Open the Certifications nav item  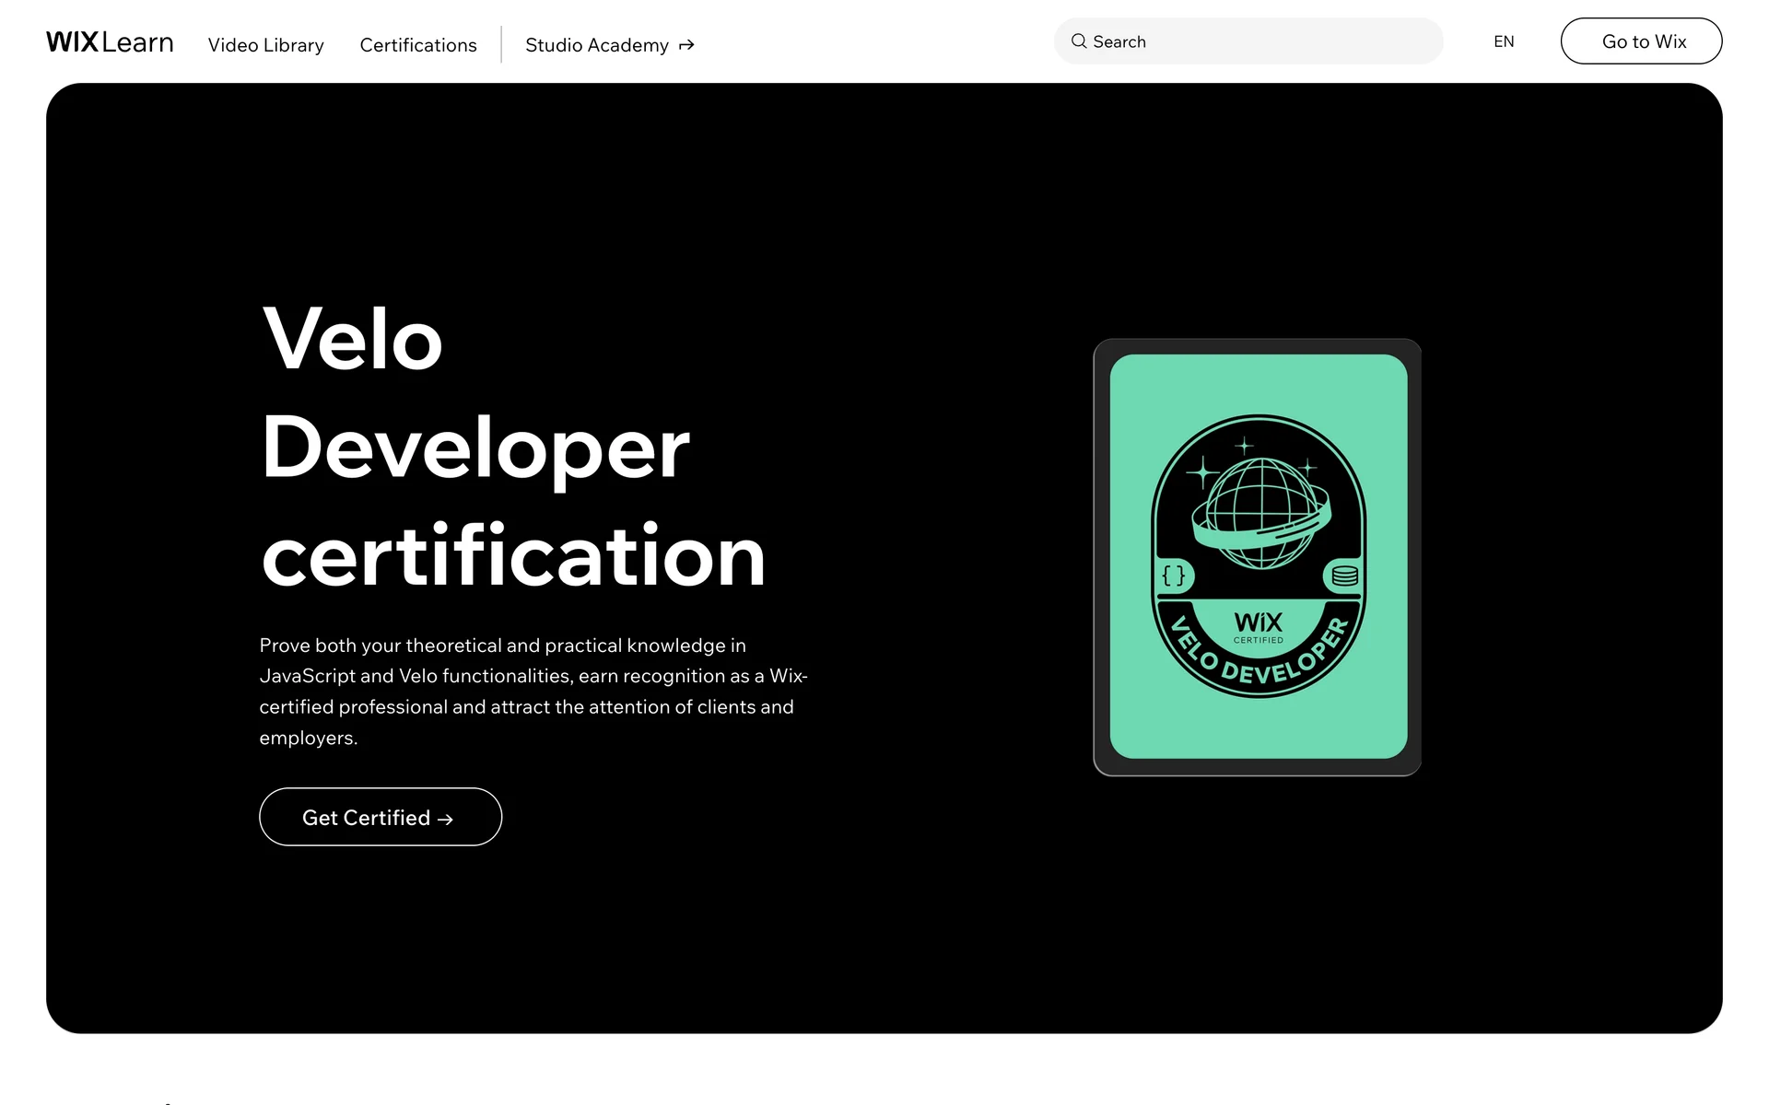point(417,45)
